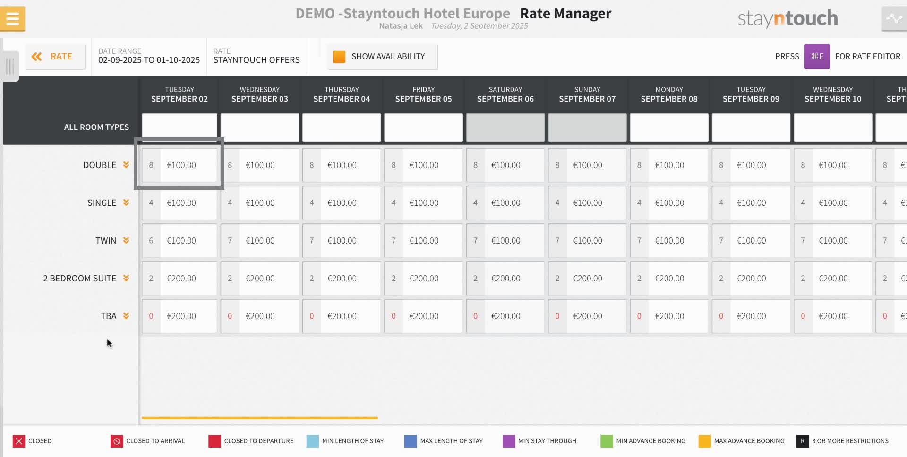
Task: Expand the 2 BEDROOM SUITE row
Action: [x=126, y=278]
